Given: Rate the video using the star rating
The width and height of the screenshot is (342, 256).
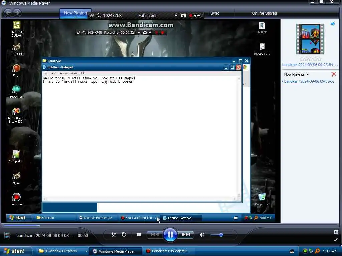Looking at the screenshot, I should click(x=310, y=59).
